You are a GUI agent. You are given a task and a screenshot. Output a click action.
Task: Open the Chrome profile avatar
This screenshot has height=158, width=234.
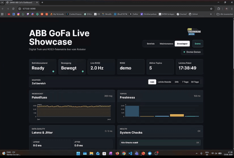click(x=226, y=9)
